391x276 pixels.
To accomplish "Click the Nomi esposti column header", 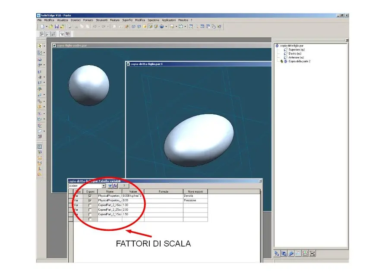I will tap(195, 191).
